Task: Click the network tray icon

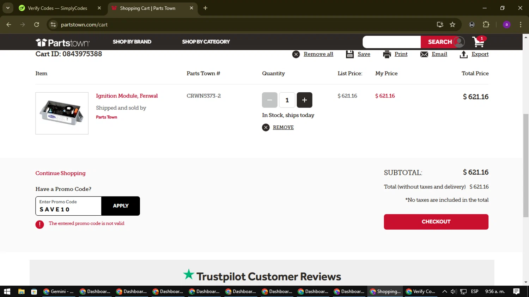Action: (463, 291)
